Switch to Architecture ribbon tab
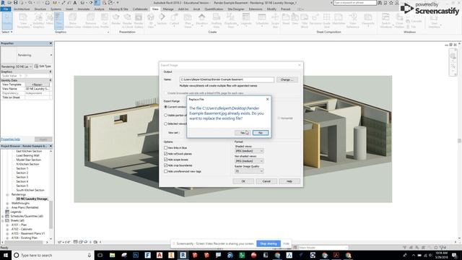 [22, 9]
